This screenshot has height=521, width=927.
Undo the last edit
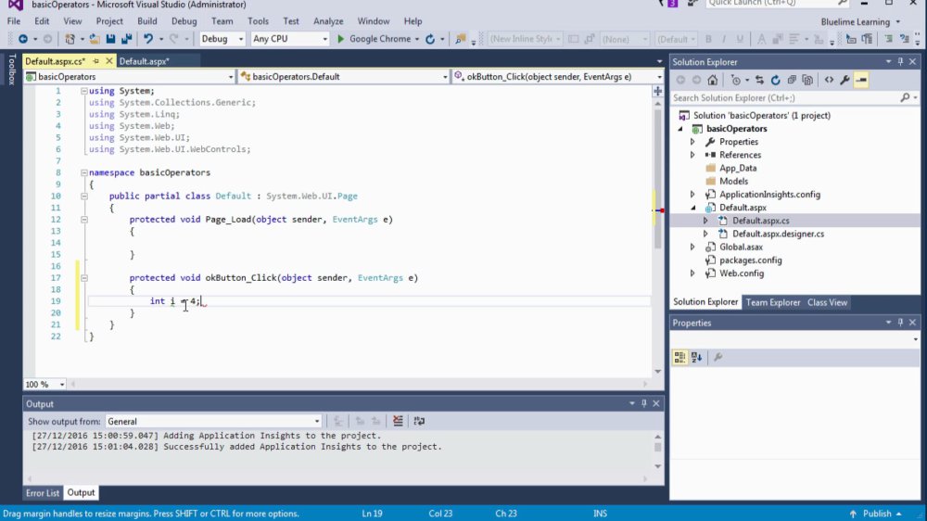coord(147,39)
